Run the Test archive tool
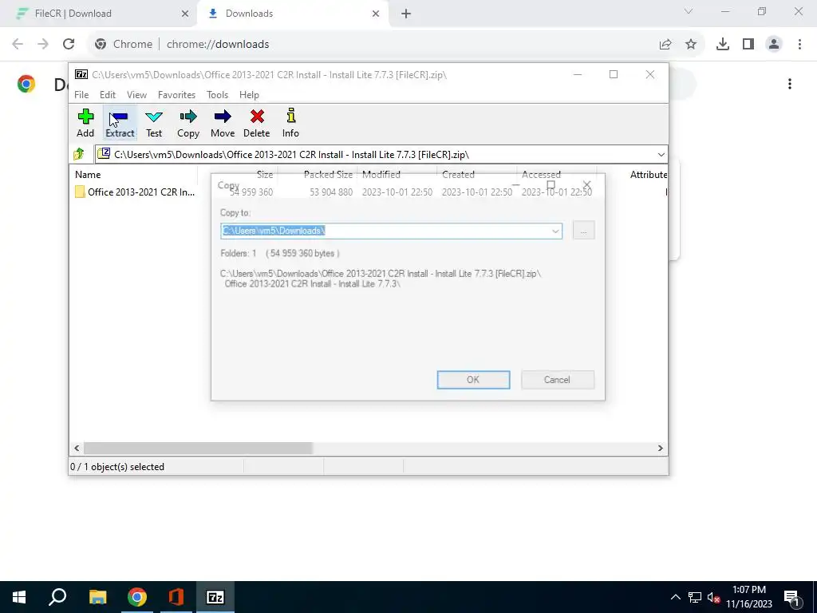The image size is (817, 613). pyautogui.click(x=154, y=123)
